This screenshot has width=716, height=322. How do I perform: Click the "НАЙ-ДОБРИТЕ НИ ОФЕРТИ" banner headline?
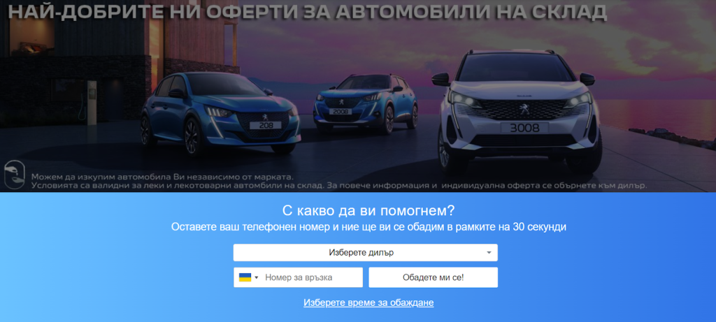coord(308,13)
